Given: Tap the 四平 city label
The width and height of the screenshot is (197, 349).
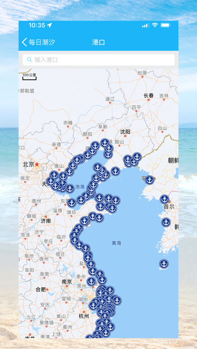Looking at the screenshot, I should (x=136, y=107).
